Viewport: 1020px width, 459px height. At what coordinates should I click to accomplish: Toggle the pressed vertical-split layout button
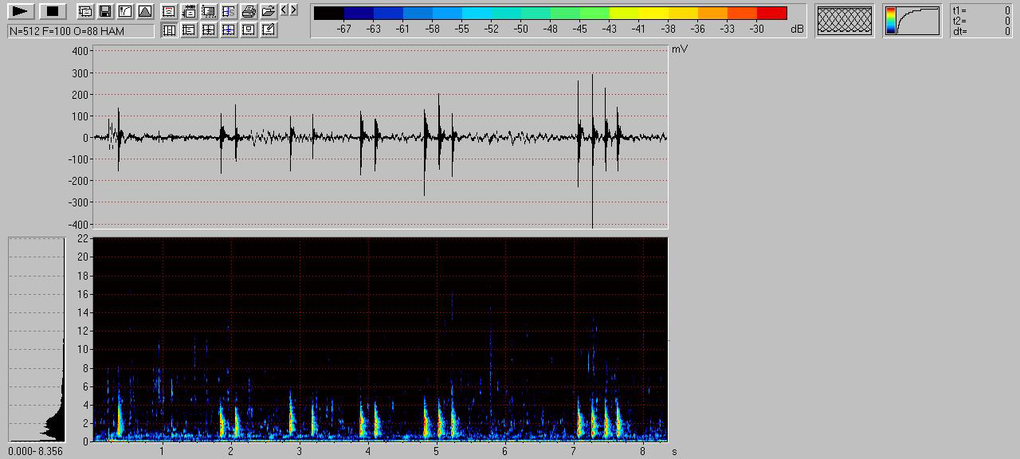point(169,30)
